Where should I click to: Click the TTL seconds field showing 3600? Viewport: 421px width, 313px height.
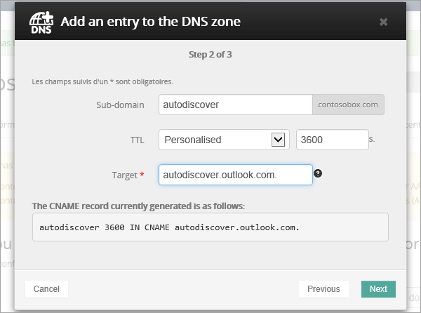(x=333, y=140)
